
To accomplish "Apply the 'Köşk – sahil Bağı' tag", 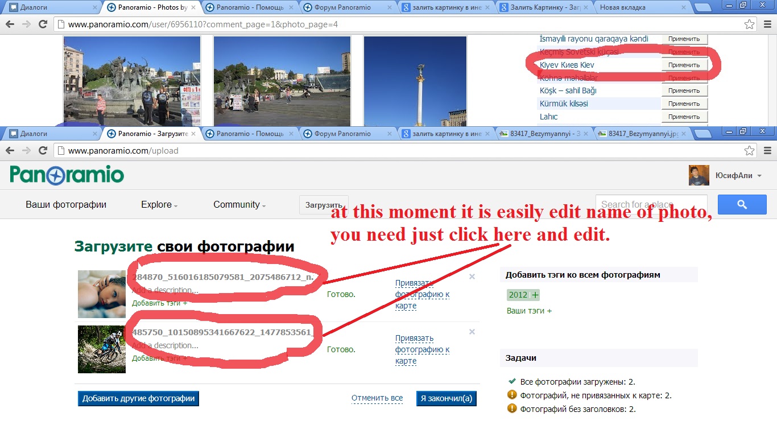I will point(684,90).
